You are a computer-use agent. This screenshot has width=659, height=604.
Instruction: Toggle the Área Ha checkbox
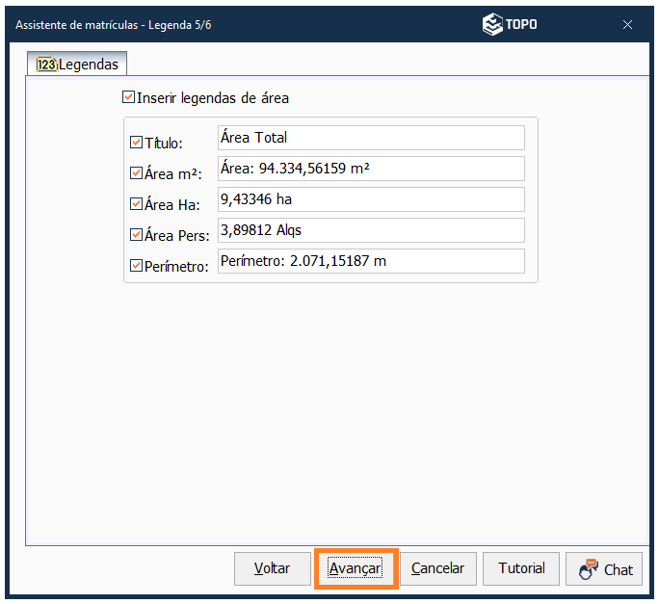(136, 205)
